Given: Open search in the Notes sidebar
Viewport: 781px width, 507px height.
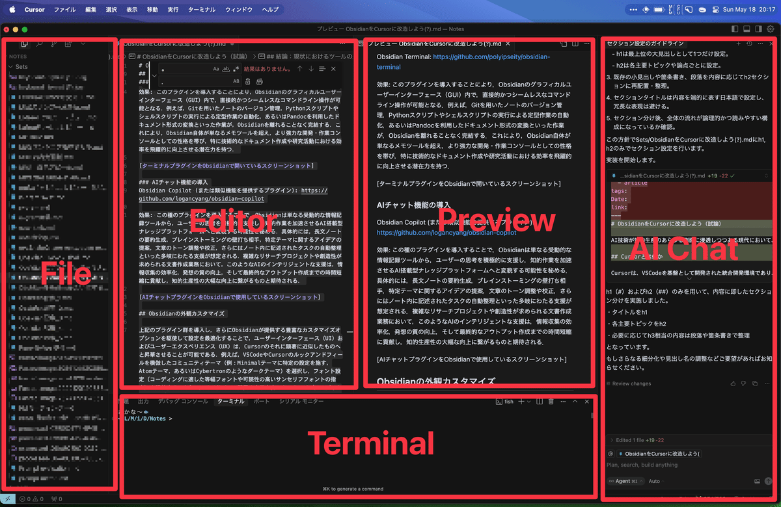Looking at the screenshot, I should pyautogui.click(x=40, y=44).
